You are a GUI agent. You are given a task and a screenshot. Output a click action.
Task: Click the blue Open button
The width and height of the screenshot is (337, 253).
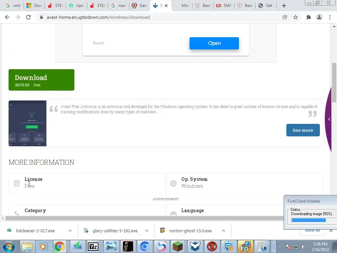pyautogui.click(x=214, y=43)
